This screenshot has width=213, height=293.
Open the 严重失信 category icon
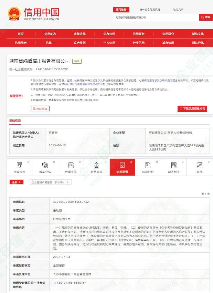(71, 165)
